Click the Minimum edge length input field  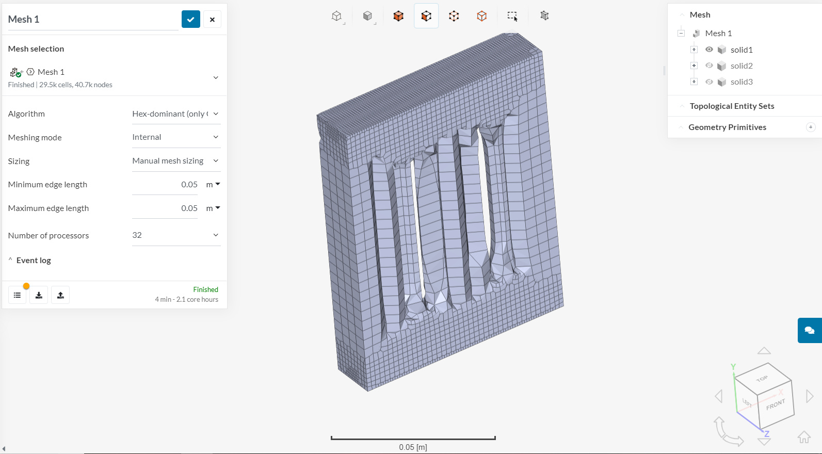pos(165,185)
